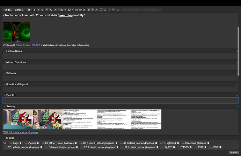Collapse the 15 Tags section

click(x=3, y=138)
